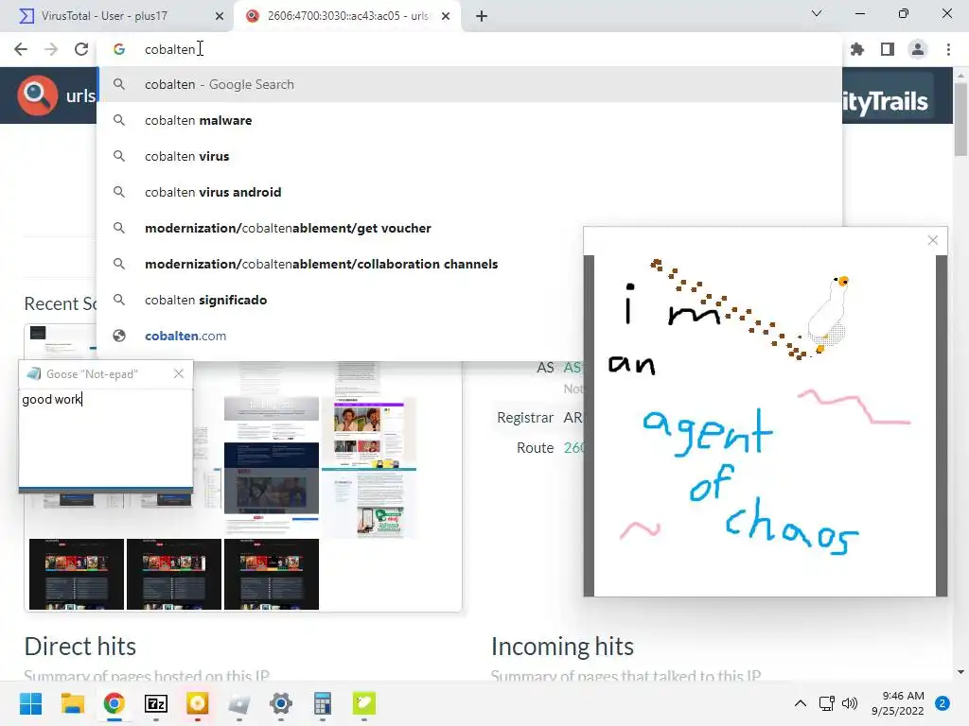Open File Explorer from the taskbar
The width and height of the screenshot is (969, 726).
coord(72,703)
